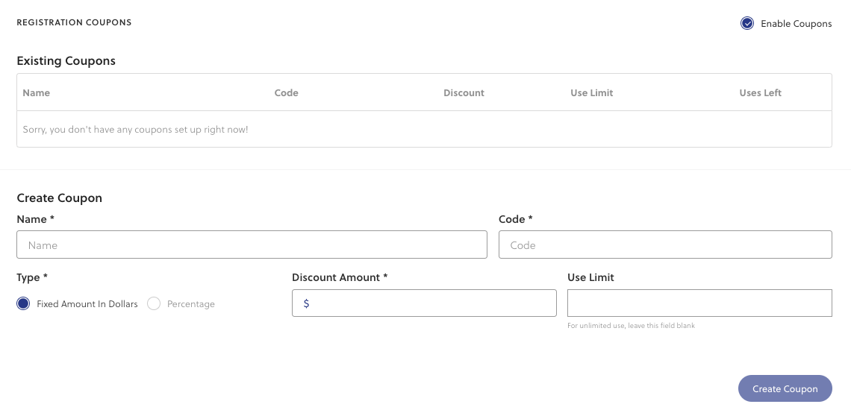Click the Code column header
This screenshot has height=410, width=851.
coord(286,92)
